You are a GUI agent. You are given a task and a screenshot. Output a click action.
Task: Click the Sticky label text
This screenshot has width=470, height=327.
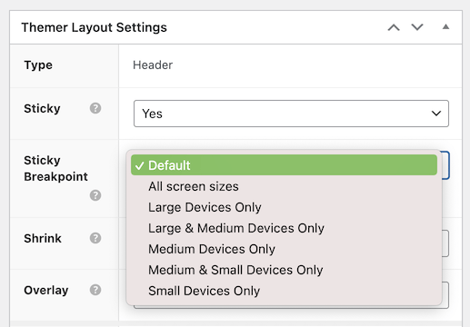(42, 108)
